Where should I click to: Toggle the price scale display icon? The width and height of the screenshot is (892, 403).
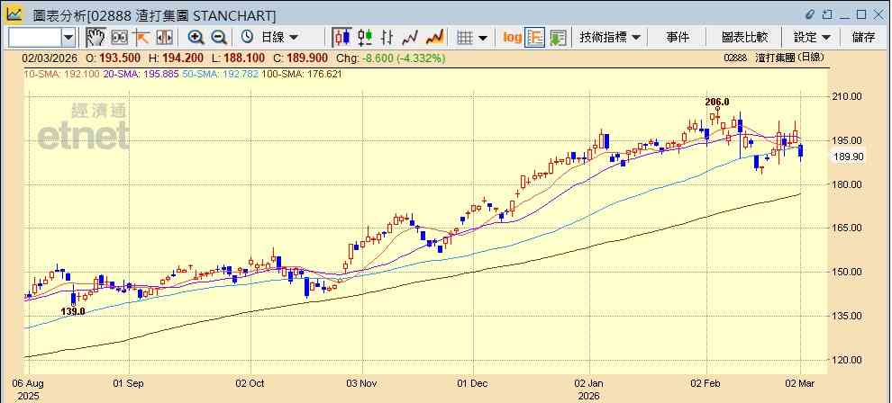[535, 38]
